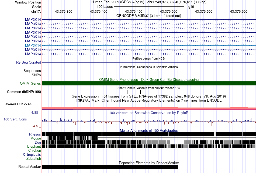Select the Rhesus alignment label
The height and width of the screenshot is (173, 256).
(35, 134)
